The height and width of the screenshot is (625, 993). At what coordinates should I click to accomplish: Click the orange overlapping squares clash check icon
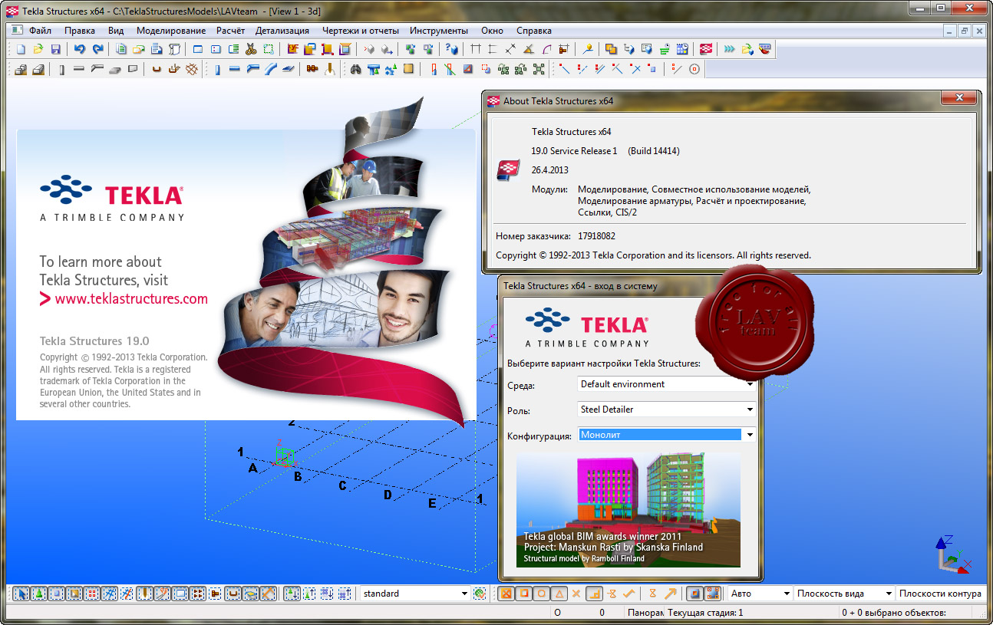point(611,49)
